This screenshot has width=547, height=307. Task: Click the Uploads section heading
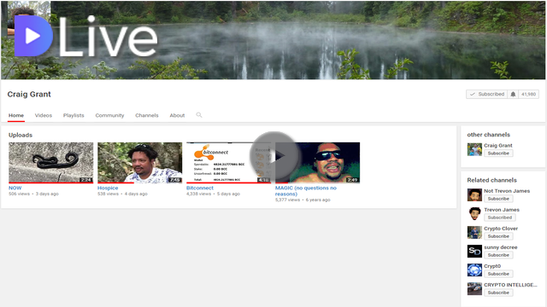(x=21, y=135)
